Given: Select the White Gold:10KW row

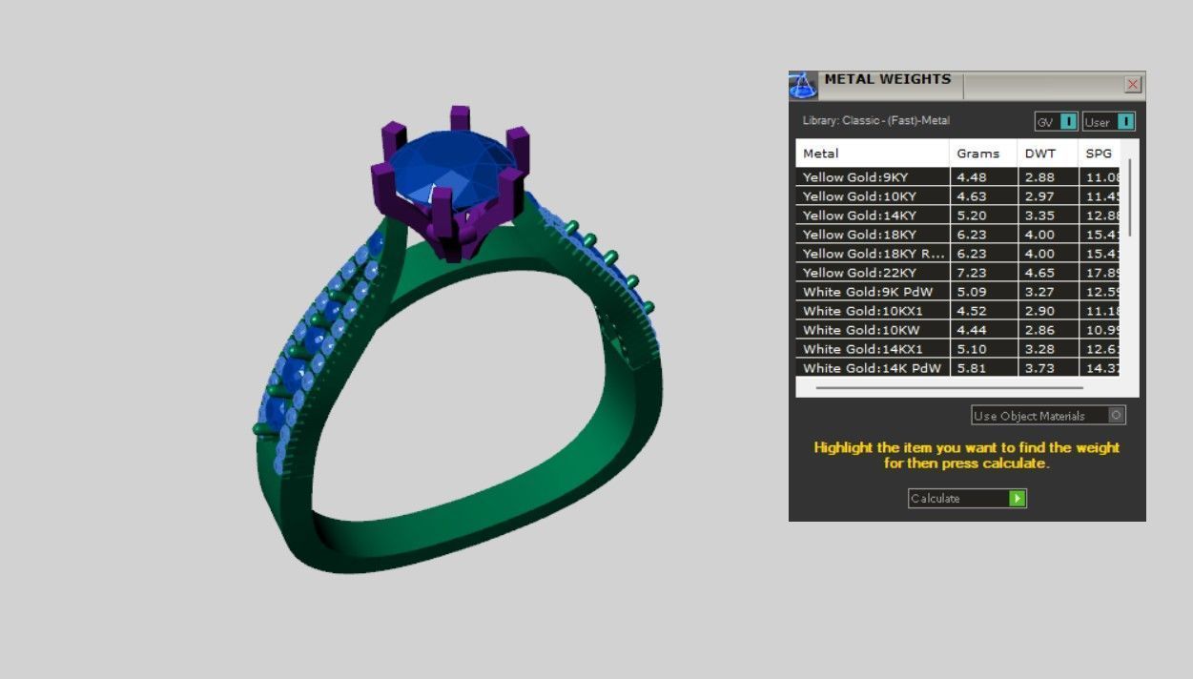Looking at the screenshot, I should click(957, 330).
